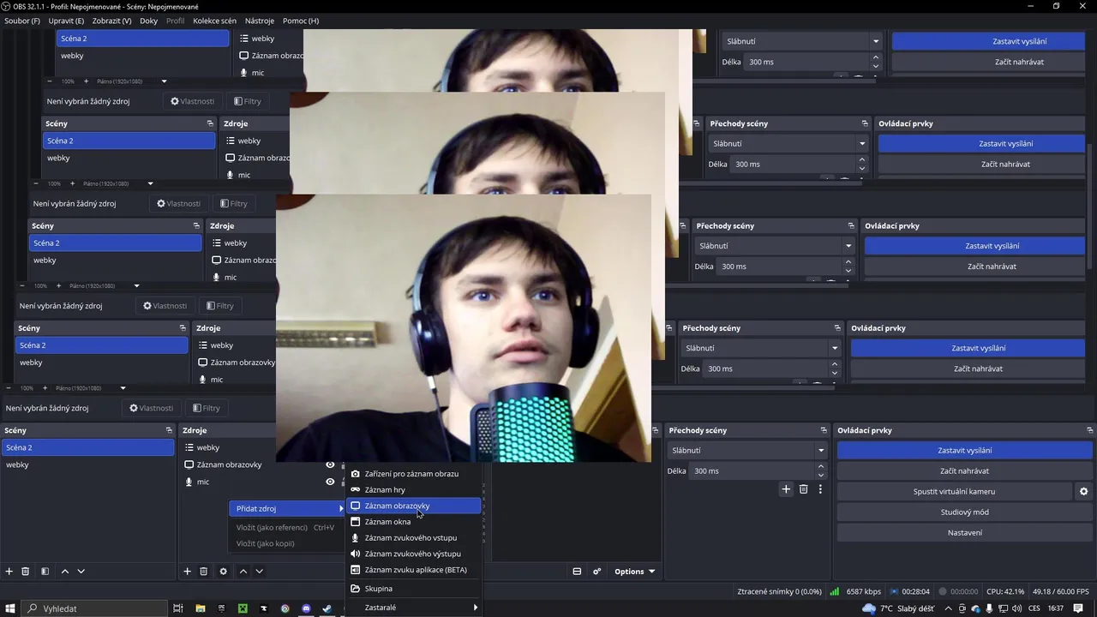Screen dimensions: 1097x617
Task: Hide the mic source with its eye icon
Action: (x=330, y=482)
